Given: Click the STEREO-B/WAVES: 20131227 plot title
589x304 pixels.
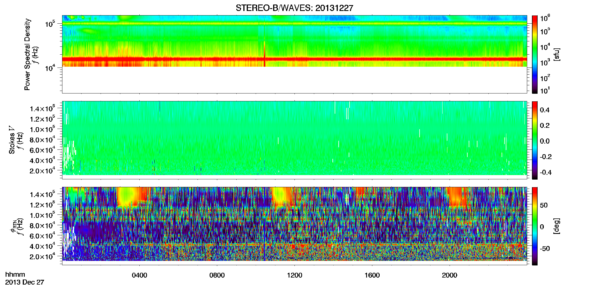Looking at the screenshot, I should [x=294, y=8].
